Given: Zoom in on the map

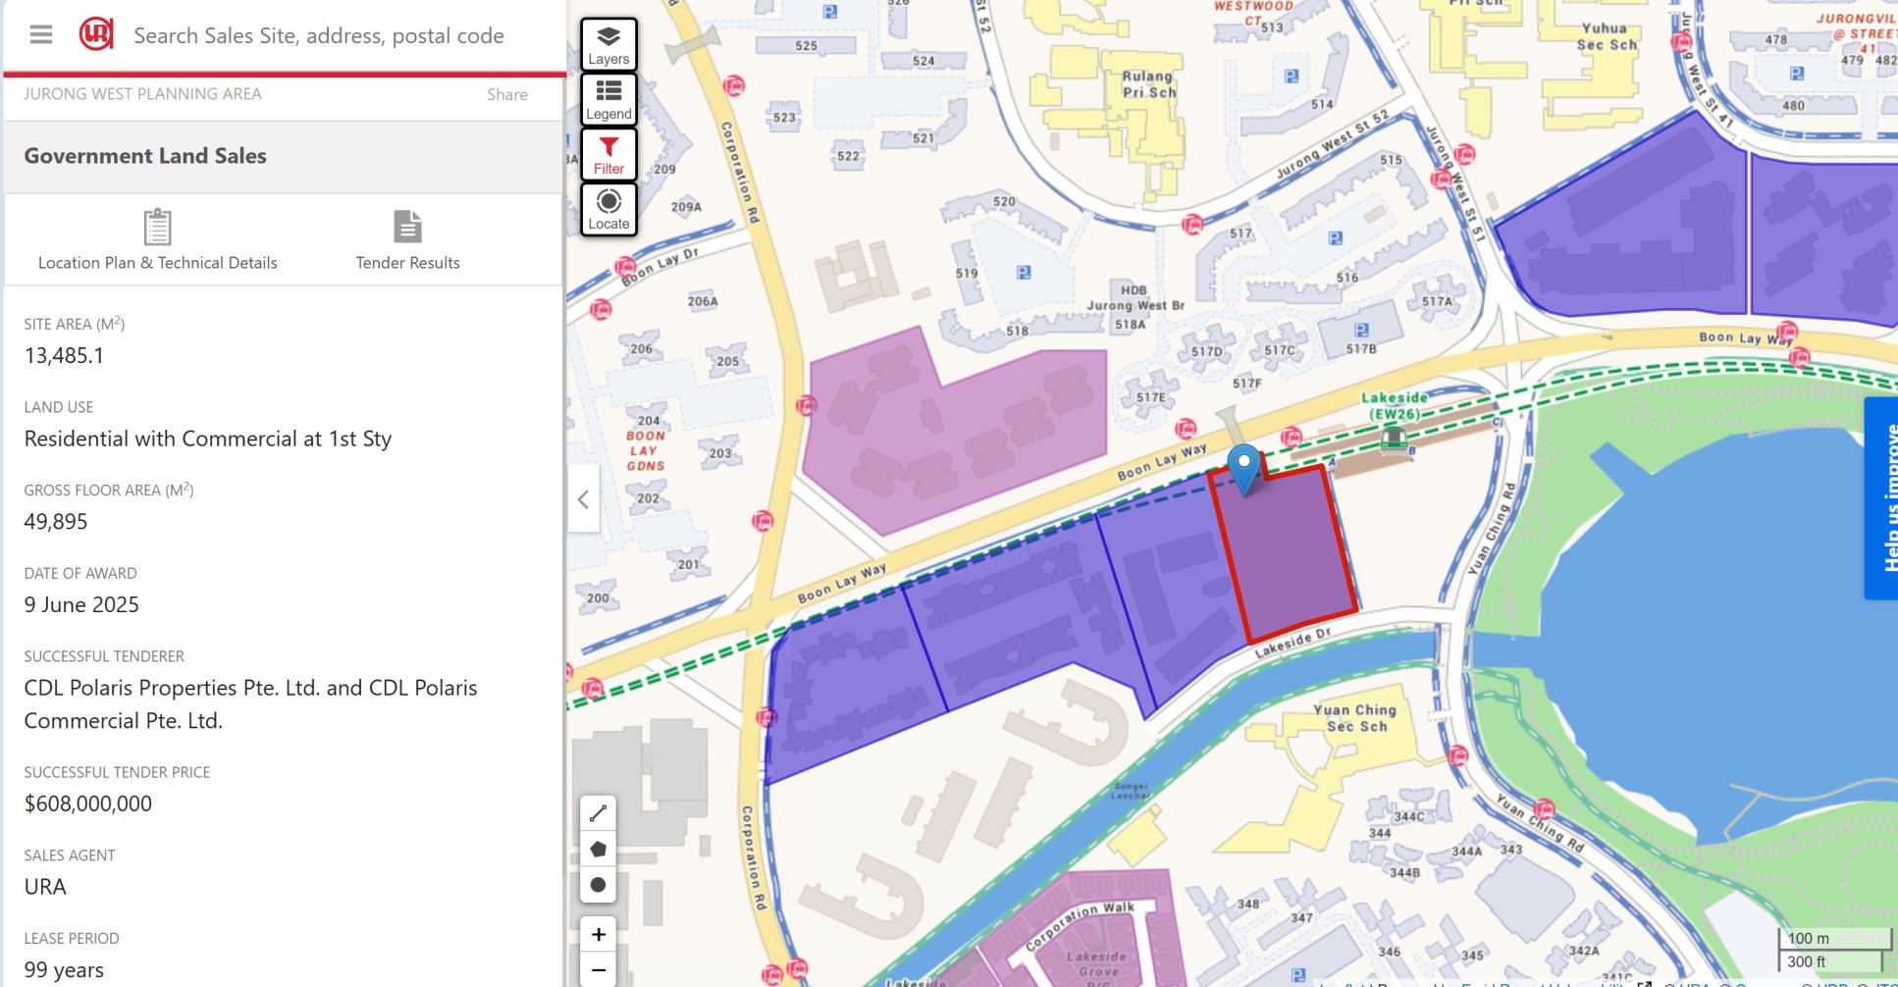Looking at the screenshot, I should 598,934.
